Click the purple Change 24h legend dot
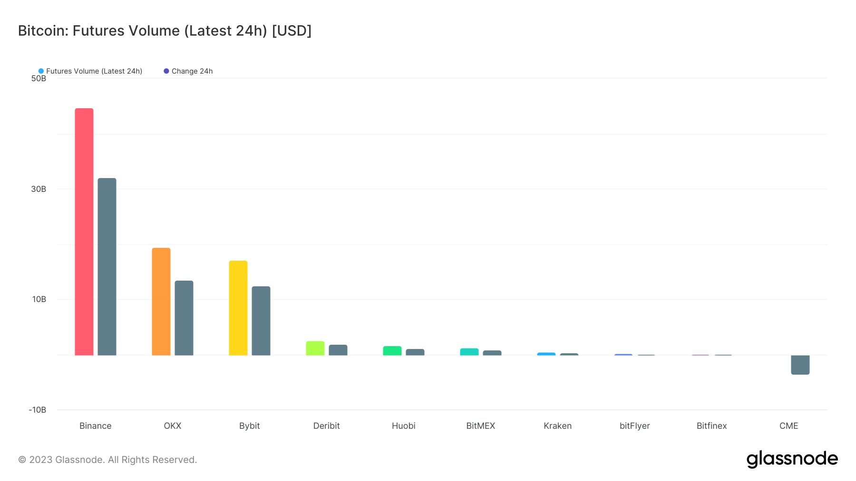856x481 pixels. point(165,71)
